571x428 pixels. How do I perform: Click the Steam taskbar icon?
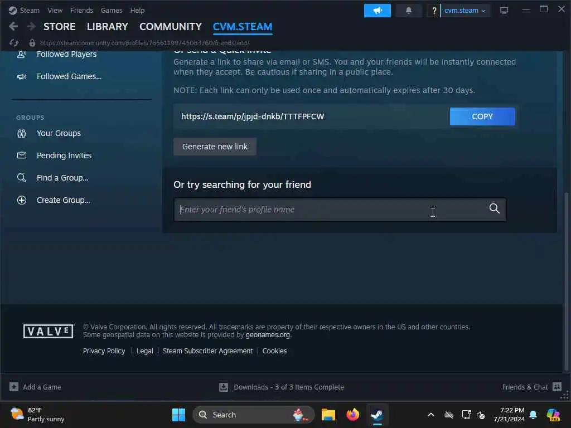[377, 415]
